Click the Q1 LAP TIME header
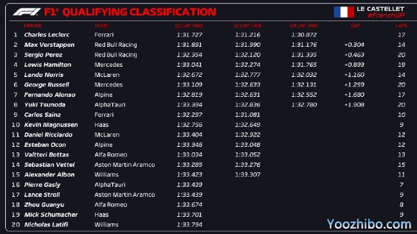 pos(189,26)
